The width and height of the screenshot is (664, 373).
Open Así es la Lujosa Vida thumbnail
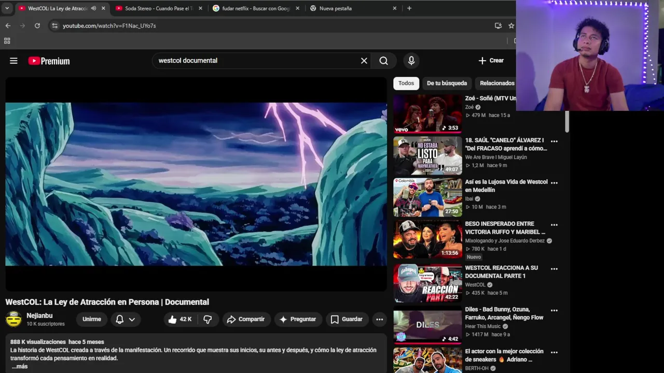(427, 197)
